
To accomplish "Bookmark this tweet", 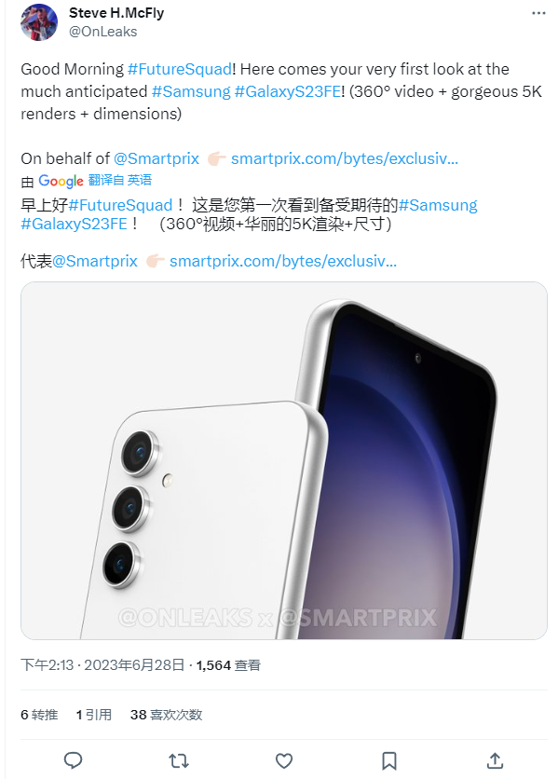I will [x=389, y=760].
